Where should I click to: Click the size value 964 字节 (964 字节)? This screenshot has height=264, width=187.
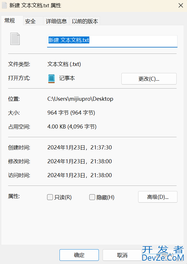(71, 113)
